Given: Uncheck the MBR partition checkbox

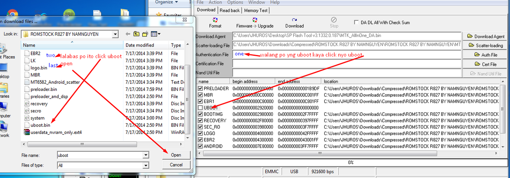Looking at the screenshot, I should coord(200,95).
